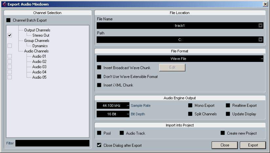Click the File Name field showing track1
The width and height of the screenshot is (270, 153).
click(x=180, y=26)
